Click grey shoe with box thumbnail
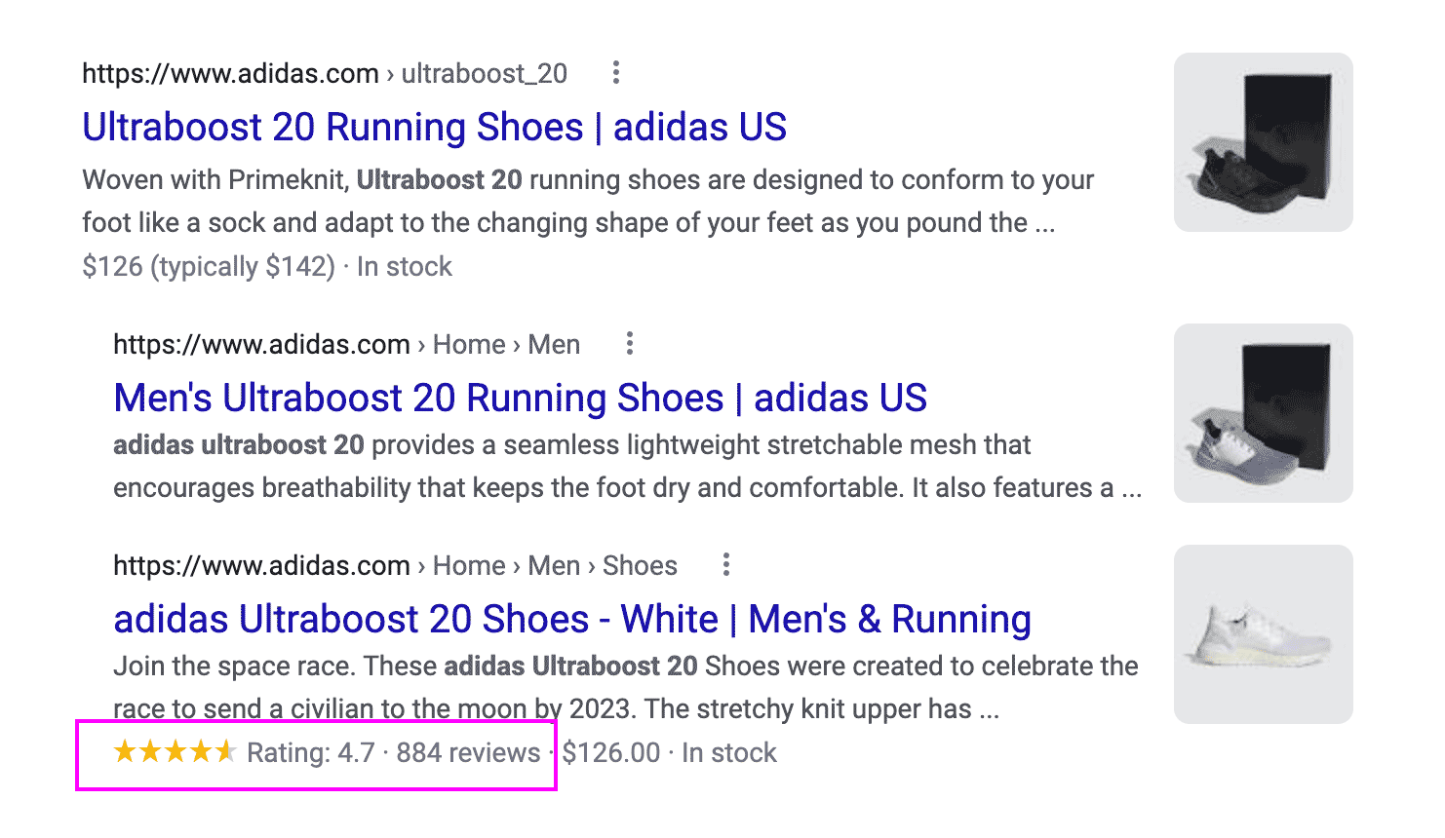The image size is (1445, 838). click(x=1263, y=413)
